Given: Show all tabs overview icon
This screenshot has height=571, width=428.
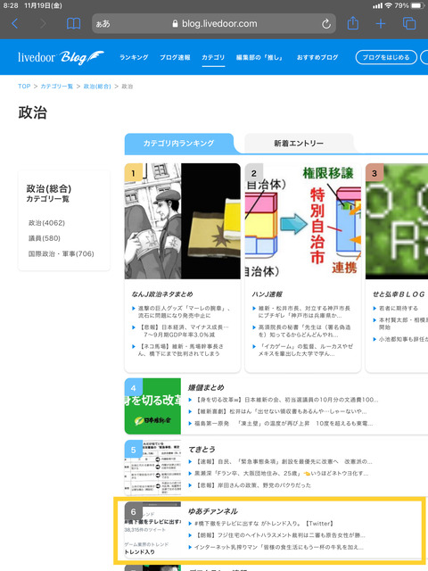Looking at the screenshot, I should tap(409, 24).
